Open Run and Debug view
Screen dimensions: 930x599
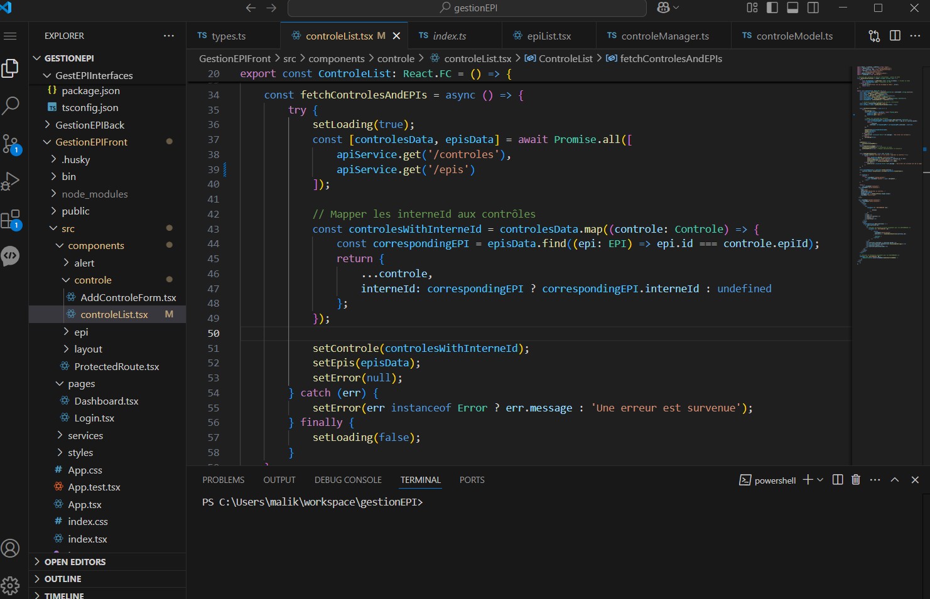tap(10, 181)
